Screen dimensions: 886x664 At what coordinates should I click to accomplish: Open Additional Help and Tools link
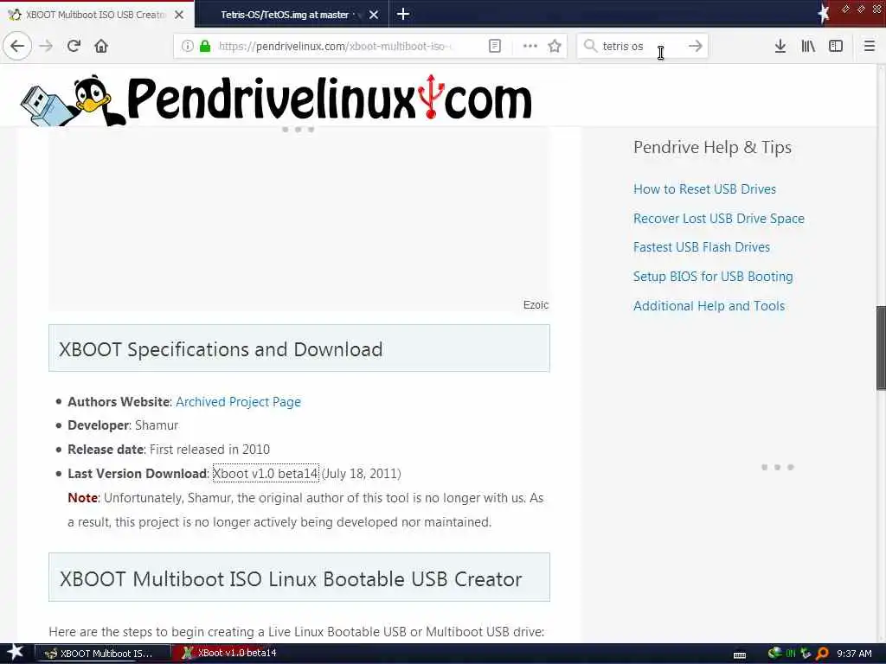click(x=709, y=306)
